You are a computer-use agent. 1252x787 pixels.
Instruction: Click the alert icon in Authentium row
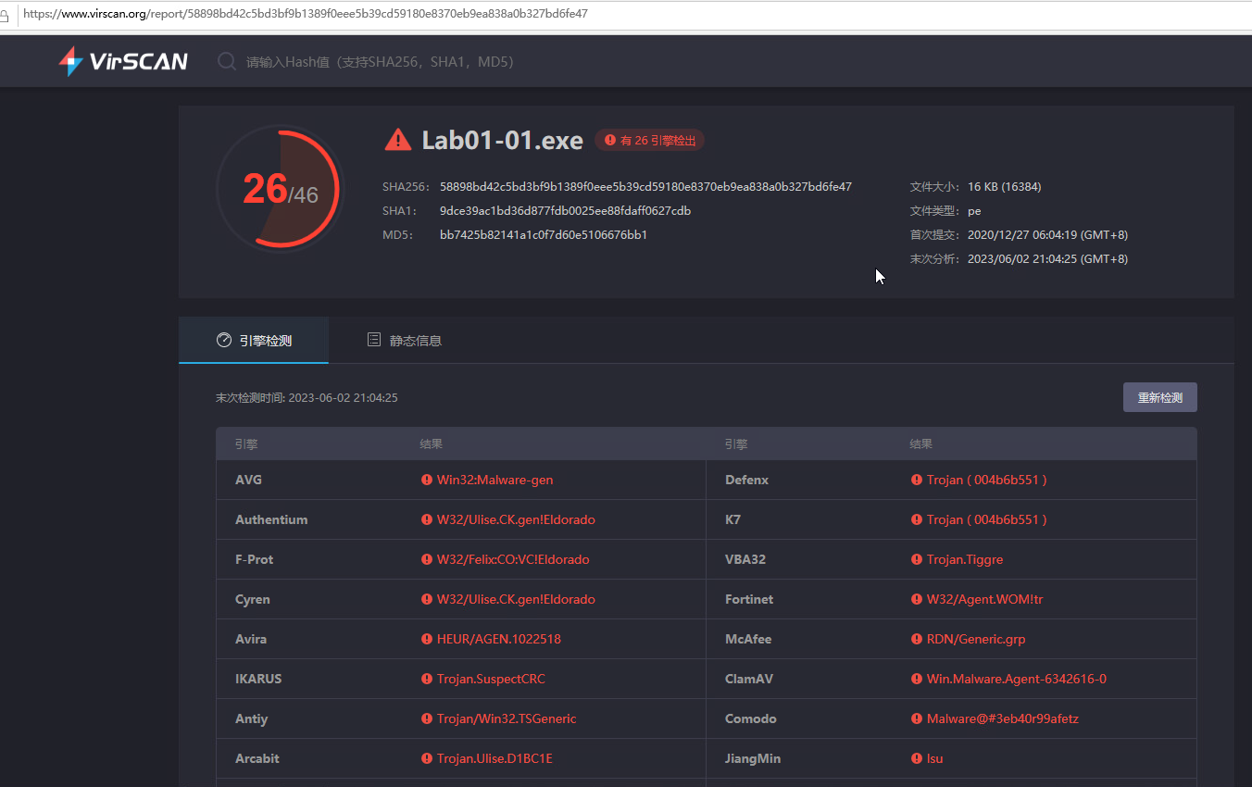[427, 519]
